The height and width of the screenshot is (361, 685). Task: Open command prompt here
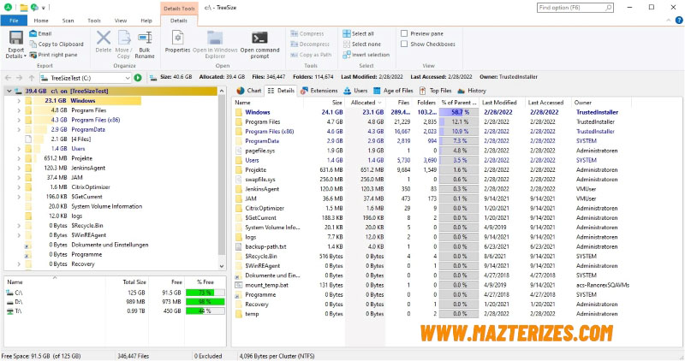260,44
